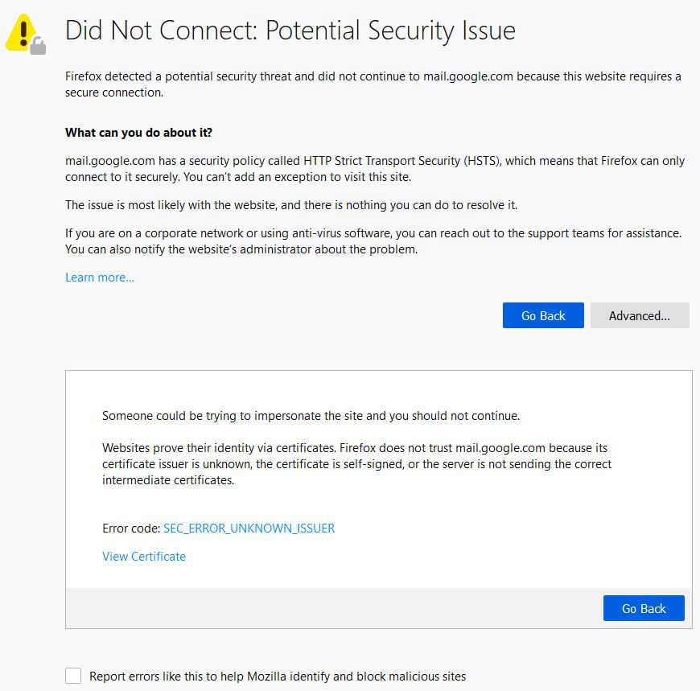Click the 'Did Not Connect: Potential Security Issue' heading
This screenshot has height=691, width=700.
[x=290, y=31]
